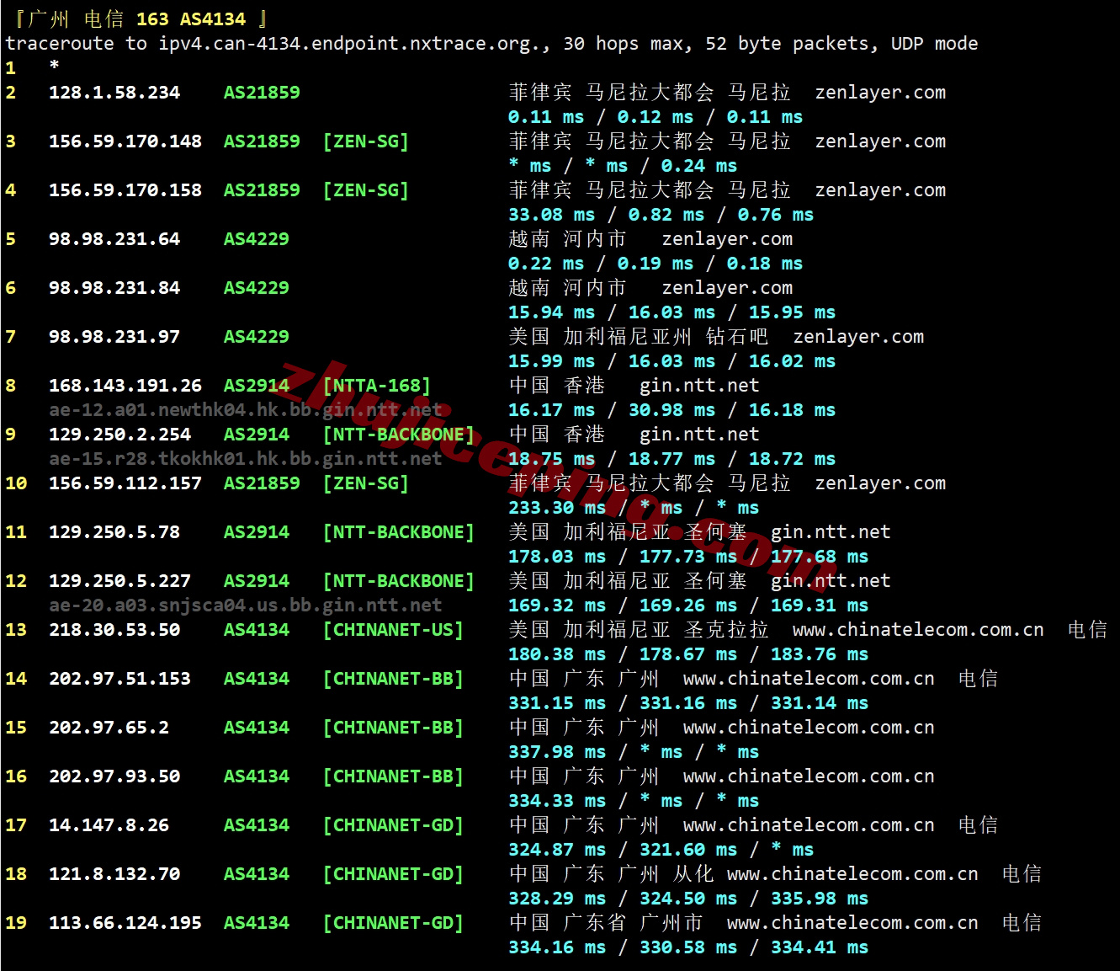This screenshot has height=971, width=1120.
Task: Click IP address 129.250.5.78
Action: coord(114,532)
